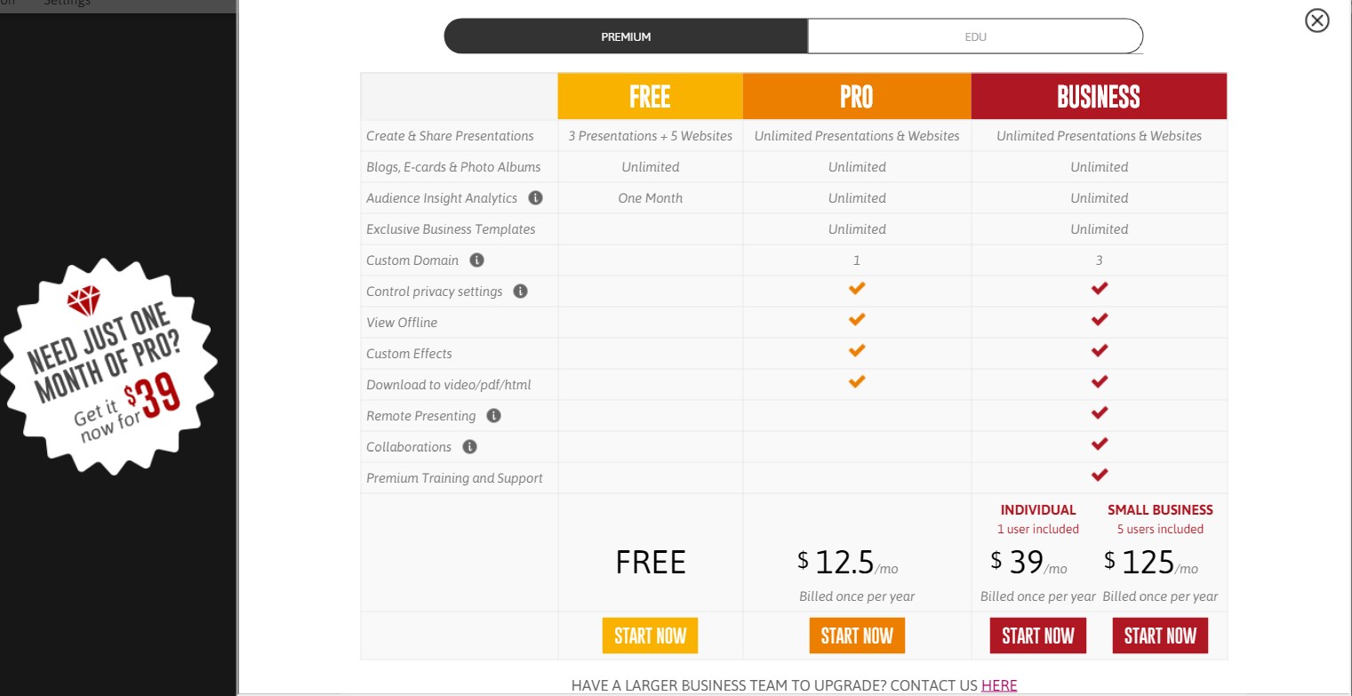Click the orange PRO column header
1352x696 pixels.
[857, 96]
